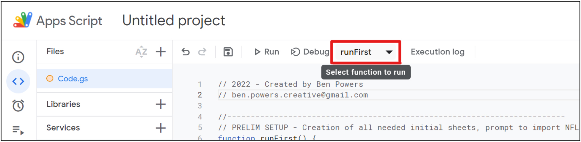581x142 pixels.
Task: Open the Triggers alarm clock icon
Action: pyautogui.click(x=18, y=105)
